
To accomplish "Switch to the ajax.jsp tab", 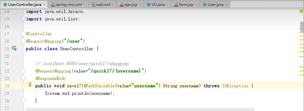I will tap(130, 4).
